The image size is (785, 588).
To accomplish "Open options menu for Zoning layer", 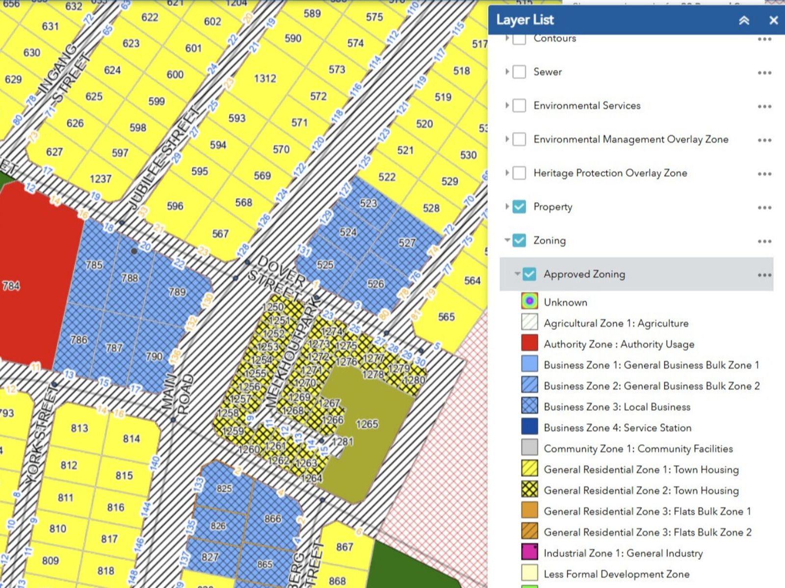I will coord(764,241).
